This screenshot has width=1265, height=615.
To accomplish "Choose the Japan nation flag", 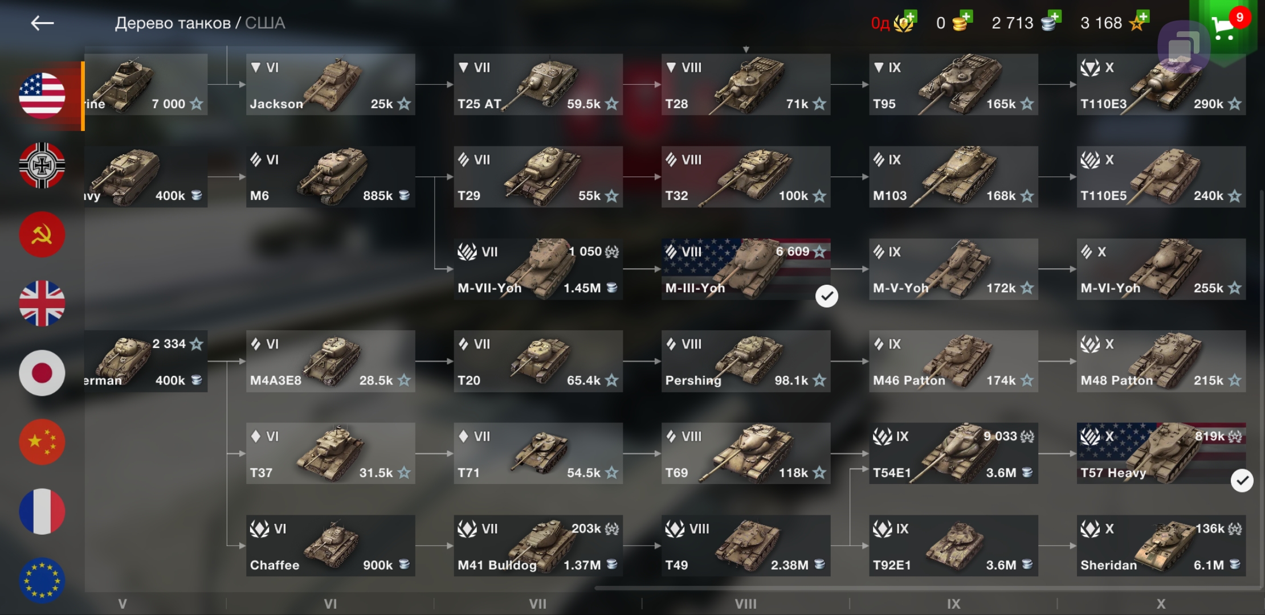I will click(x=42, y=373).
